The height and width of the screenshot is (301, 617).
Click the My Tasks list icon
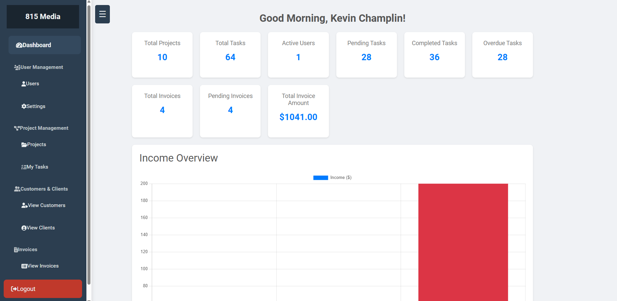pos(24,167)
